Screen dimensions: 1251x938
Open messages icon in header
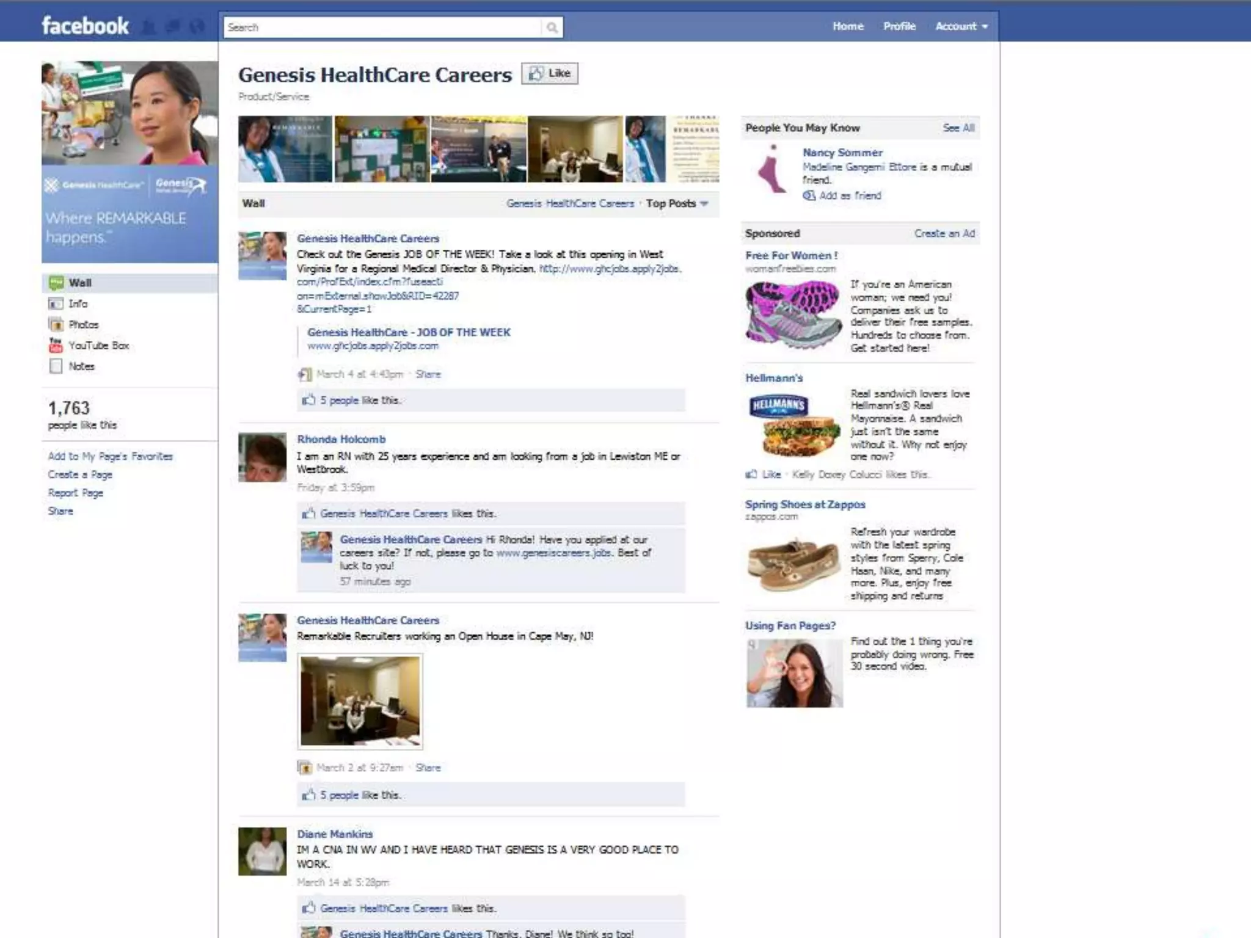pos(173,27)
